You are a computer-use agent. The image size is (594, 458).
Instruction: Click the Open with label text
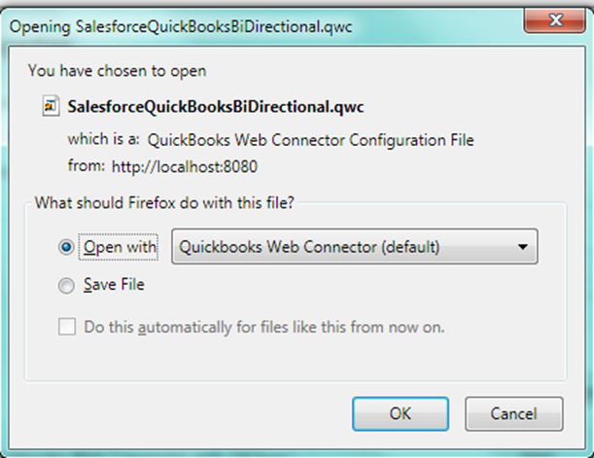120,247
